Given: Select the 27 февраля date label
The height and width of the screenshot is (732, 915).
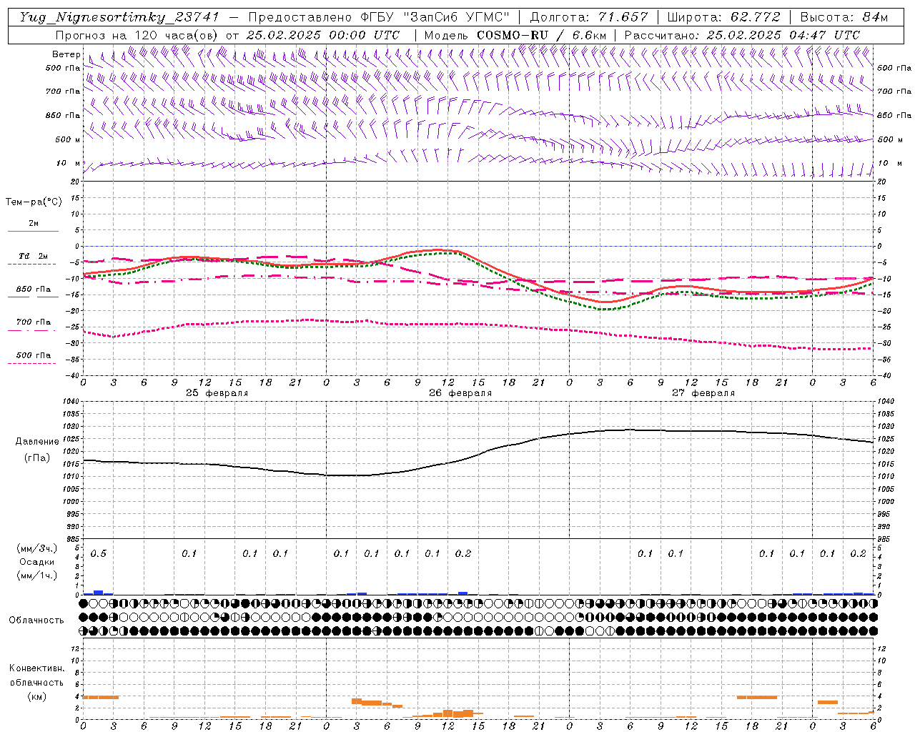Looking at the screenshot, I should (703, 393).
